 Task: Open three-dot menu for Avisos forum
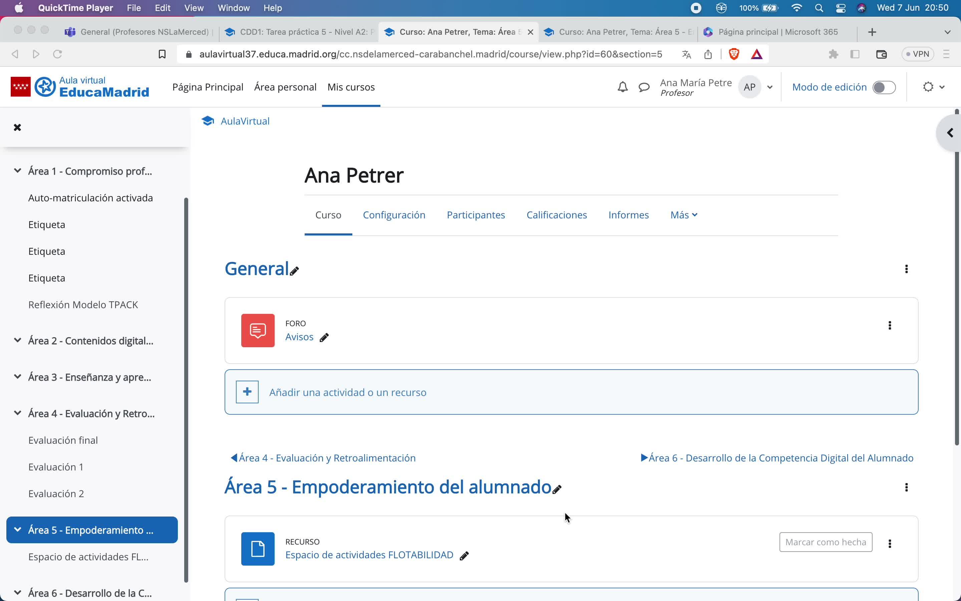[890, 326]
